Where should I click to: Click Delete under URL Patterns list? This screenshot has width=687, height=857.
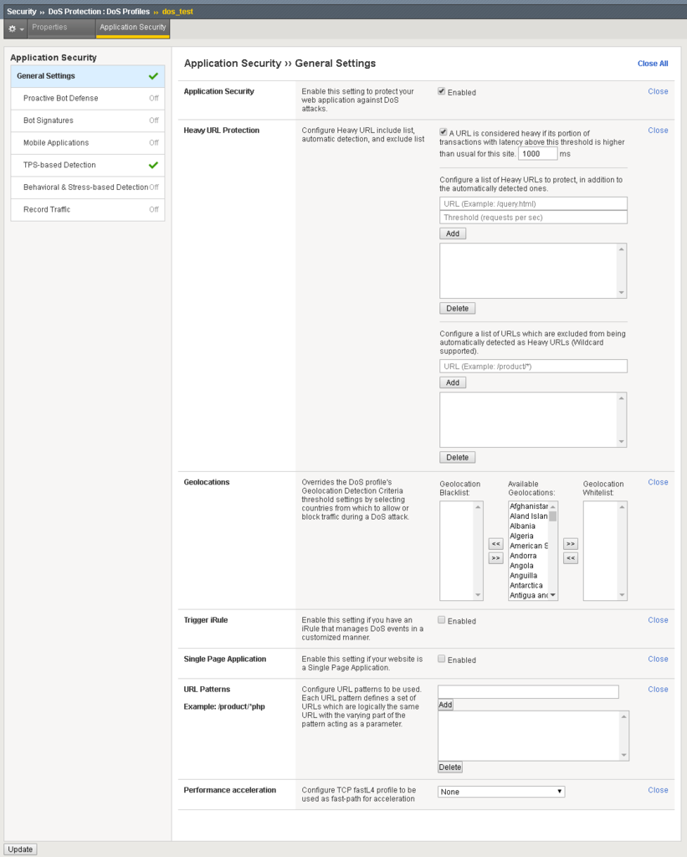(x=450, y=767)
